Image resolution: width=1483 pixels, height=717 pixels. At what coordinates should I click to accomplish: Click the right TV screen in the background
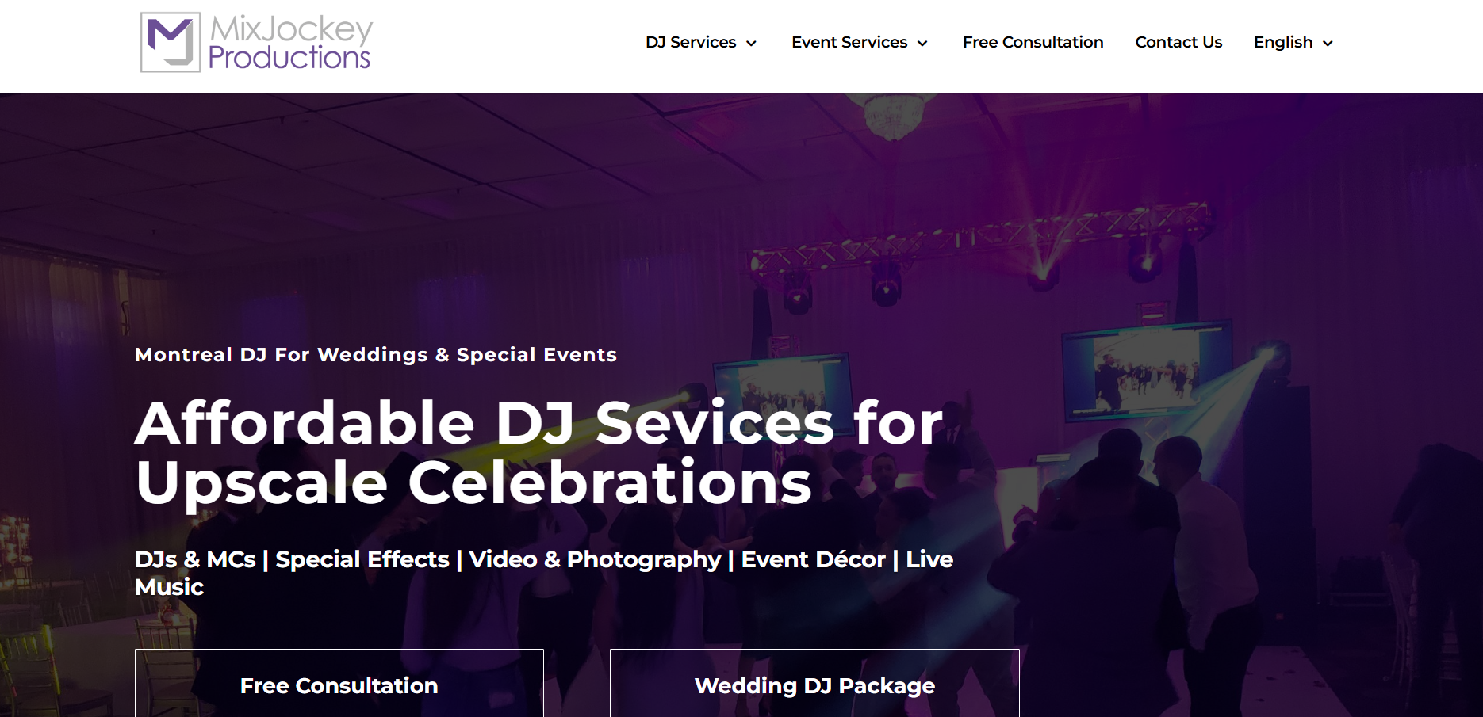pyautogui.click(x=1147, y=370)
